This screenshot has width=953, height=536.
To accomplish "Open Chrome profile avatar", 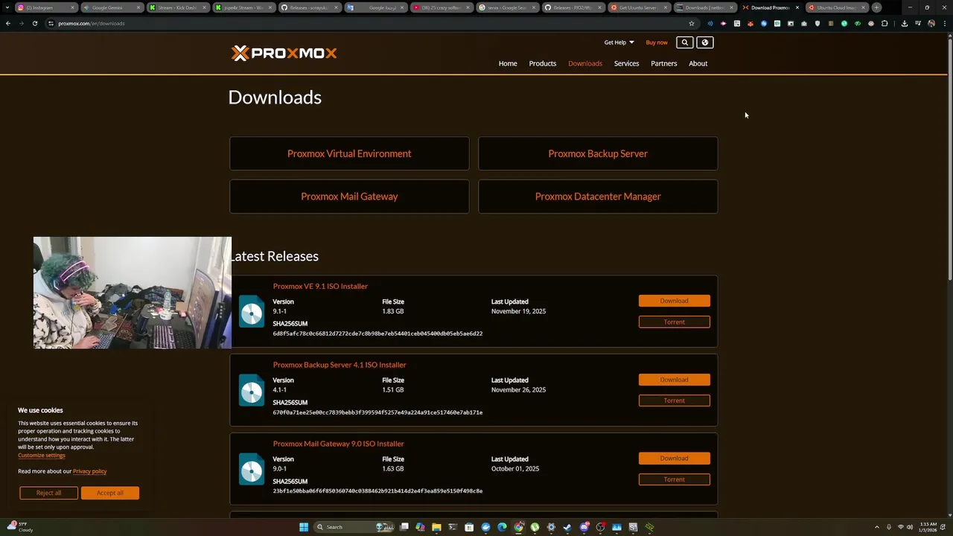I will pyautogui.click(x=931, y=23).
